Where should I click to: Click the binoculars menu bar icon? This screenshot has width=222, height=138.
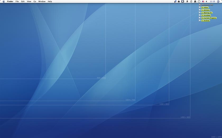[x=195, y=2]
